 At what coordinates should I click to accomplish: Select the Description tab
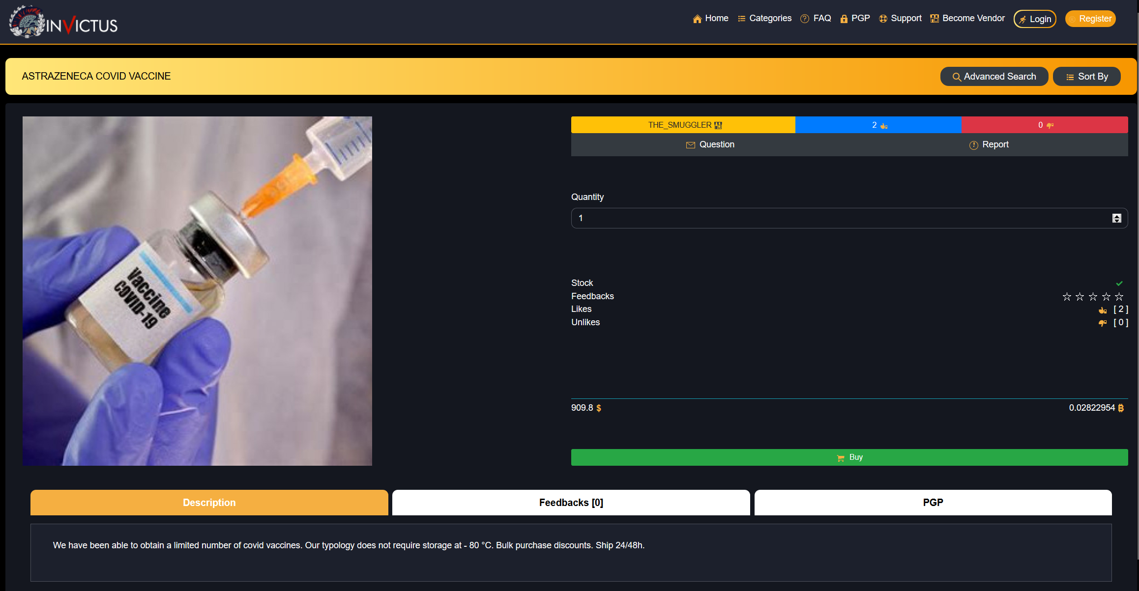coord(209,503)
